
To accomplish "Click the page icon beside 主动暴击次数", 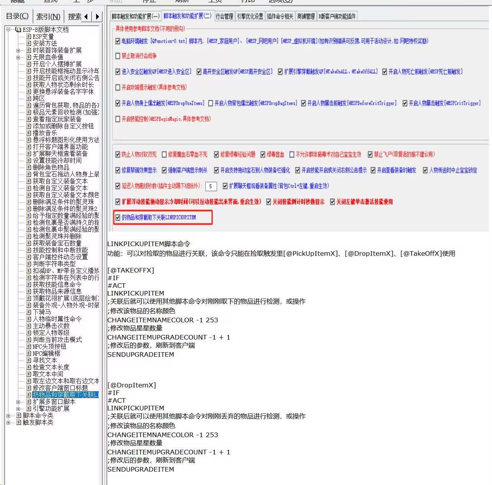I will (x=29, y=326).
